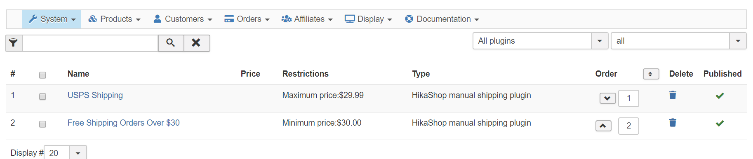Delete Free Shipping Orders Over $30 row

[x=673, y=123]
